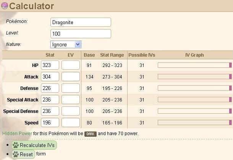The image size is (233, 160).
Task: Click the Base column header
Action: [89, 55]
